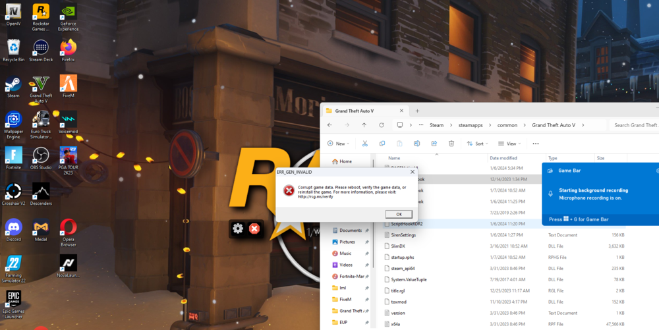Select the Medal desktop icon
The image size is (659, 330).
coord(41,230)
